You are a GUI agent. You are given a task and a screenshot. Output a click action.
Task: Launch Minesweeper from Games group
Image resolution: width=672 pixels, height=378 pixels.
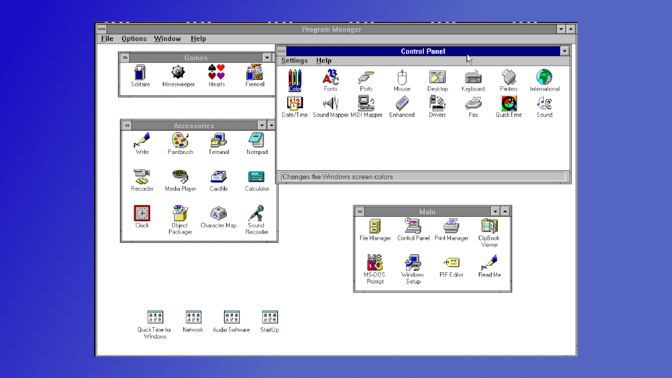pos(178,73)
